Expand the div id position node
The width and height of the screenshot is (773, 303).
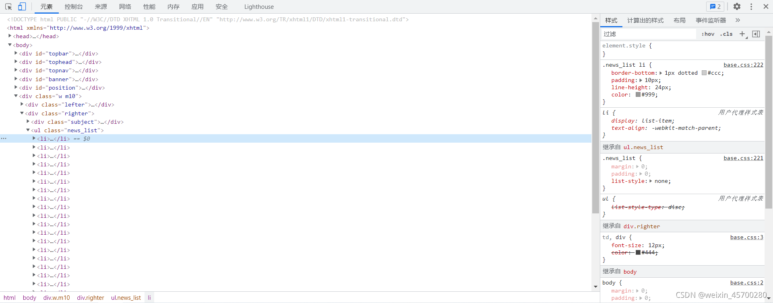(16, 87)
